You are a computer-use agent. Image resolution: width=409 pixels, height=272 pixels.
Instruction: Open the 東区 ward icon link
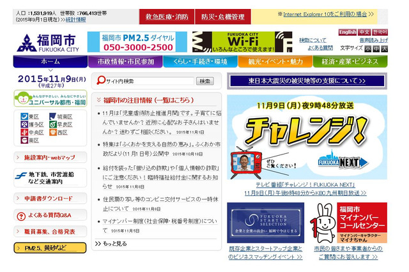point(24,116)
